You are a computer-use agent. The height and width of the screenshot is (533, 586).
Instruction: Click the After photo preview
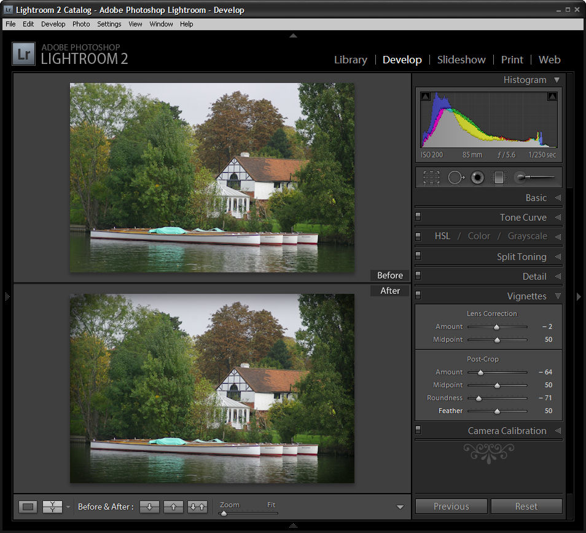[x=213, y=389]
